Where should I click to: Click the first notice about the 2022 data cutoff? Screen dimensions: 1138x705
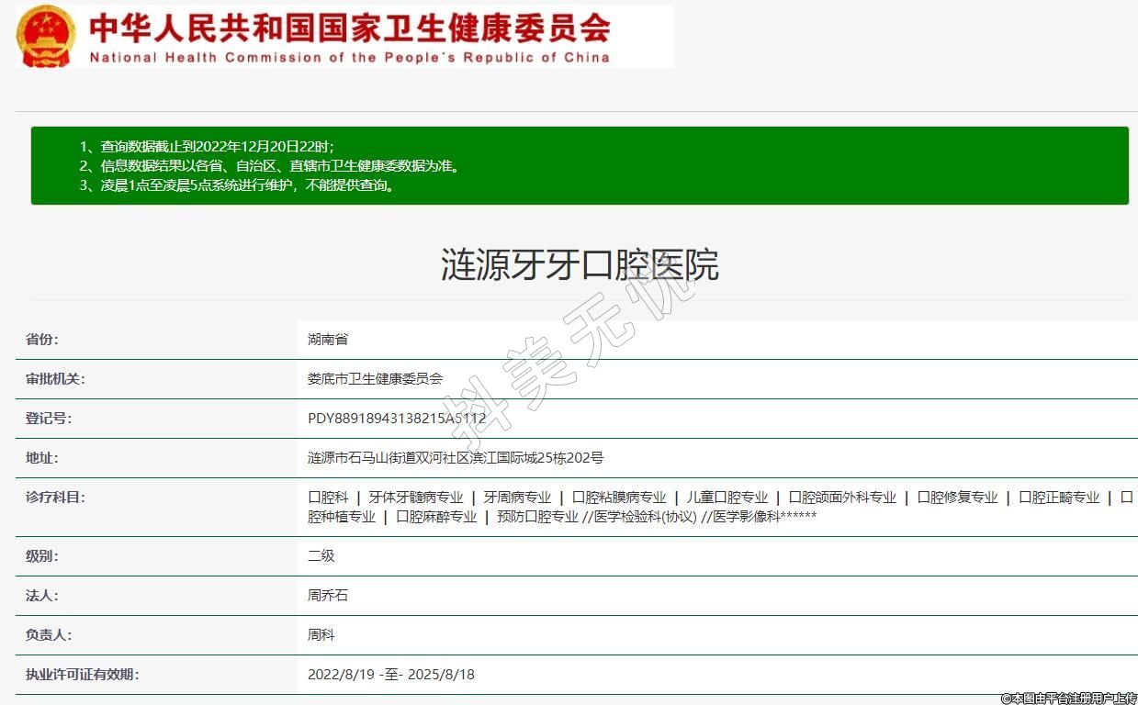217,146
